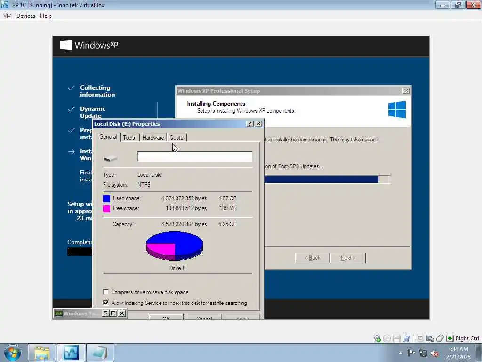Click the hard disk activity status icon
The width and height of the screenshot is (482, 362).
coord(377,338)
